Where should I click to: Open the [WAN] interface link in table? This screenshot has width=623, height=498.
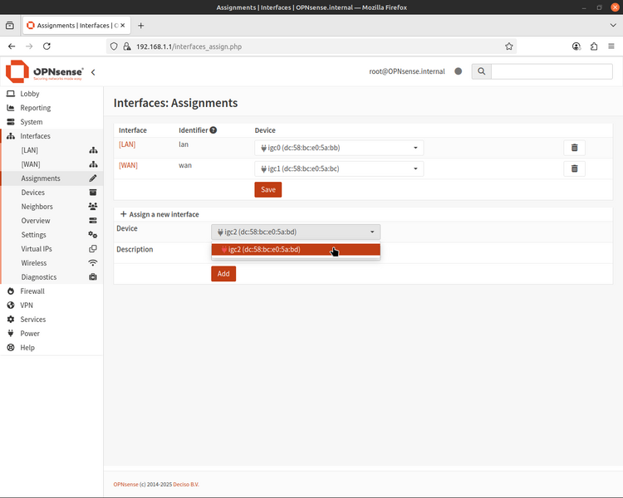(128, 165)
